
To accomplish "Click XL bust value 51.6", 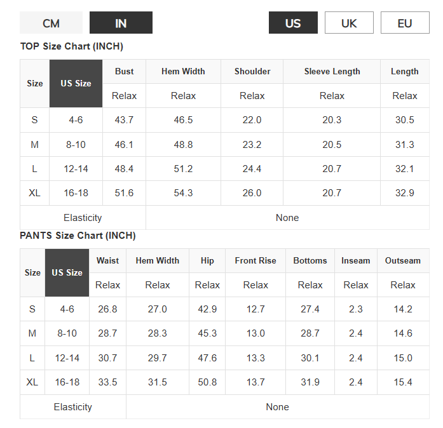I will (124, 193).
